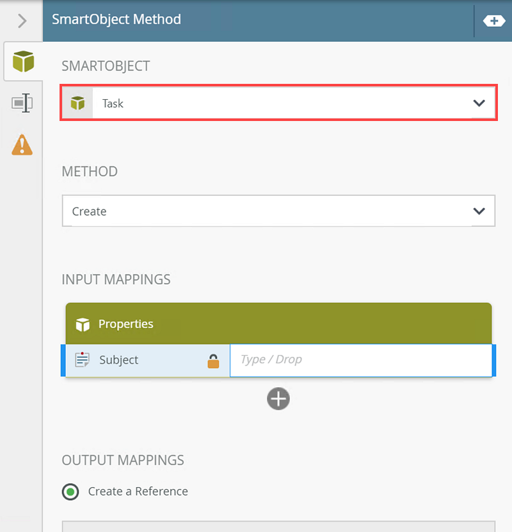This screenshot has height=532, width=512.
Task: Switch to the Properties tab in the sidebar
Action: point(22,103)
